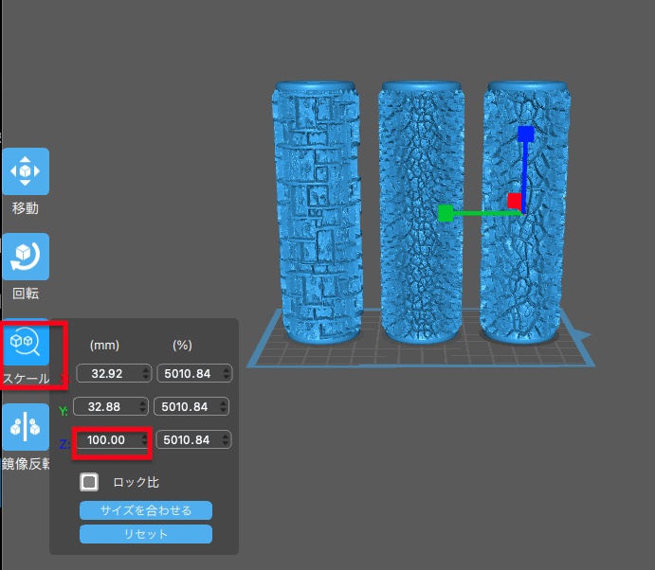Select the Move (移動) tool icon

[x=26, y=171]
